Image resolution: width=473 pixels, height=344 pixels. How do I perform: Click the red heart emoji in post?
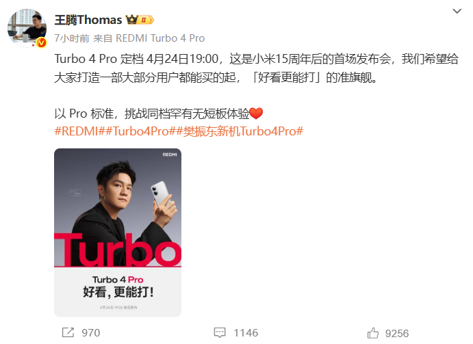click(257, 114)
